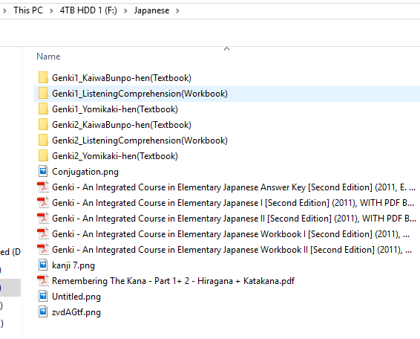Viewport: 420px width, 339px height.
Task: Click the PDF icon of Elementary Japanese I
Action: point(43,203)
